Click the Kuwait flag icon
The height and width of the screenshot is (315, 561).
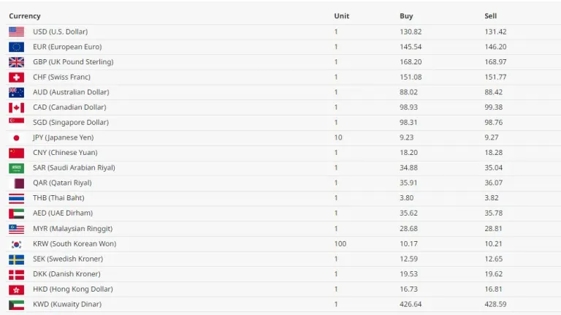click(x=16, y=304)
